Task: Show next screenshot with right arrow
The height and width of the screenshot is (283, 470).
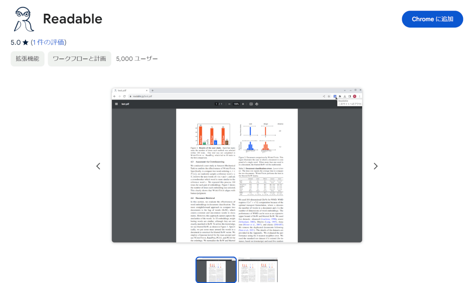Action: [x=376, y=166]
